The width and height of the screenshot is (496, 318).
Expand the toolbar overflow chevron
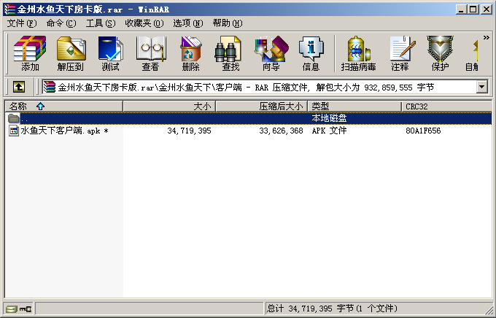coord(486,38)
